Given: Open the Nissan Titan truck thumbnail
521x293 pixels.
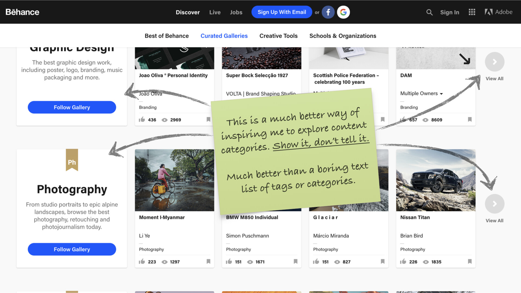Looking at the screenshot, I should click(x=436, y=180).
